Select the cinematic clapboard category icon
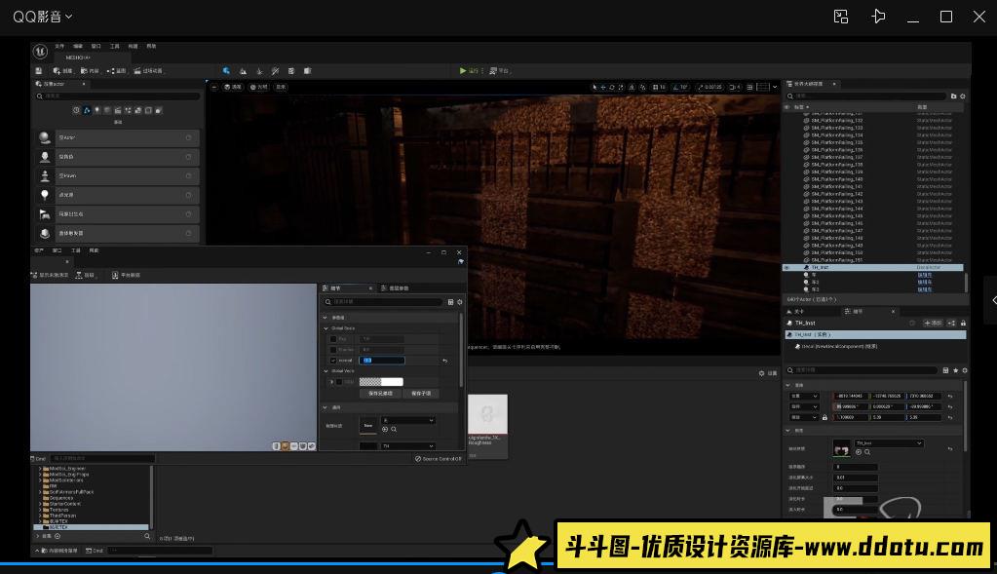The width and height of the screenshot is (997, 574). [x=118, y=110]
